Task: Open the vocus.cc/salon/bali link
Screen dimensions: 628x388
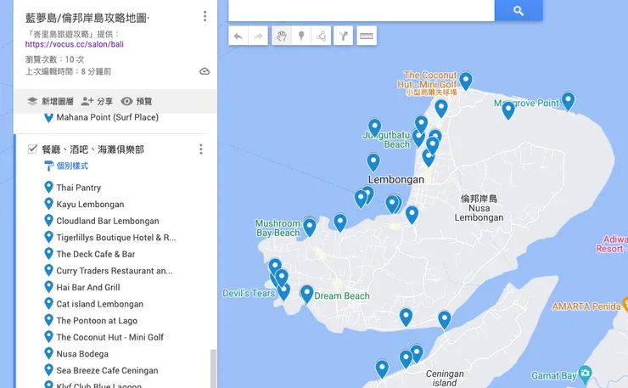Action: pos(74,44)
